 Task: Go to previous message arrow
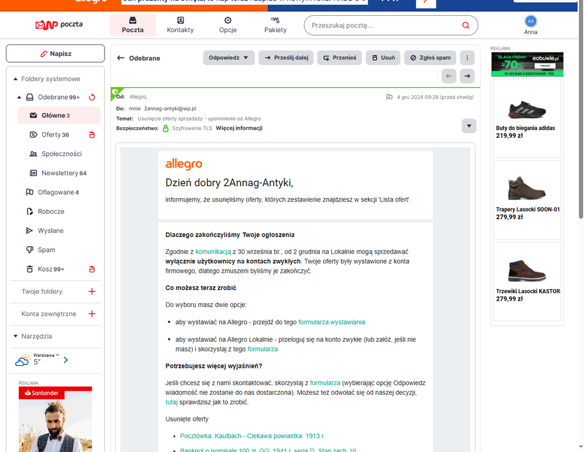[x=449, y=76]
